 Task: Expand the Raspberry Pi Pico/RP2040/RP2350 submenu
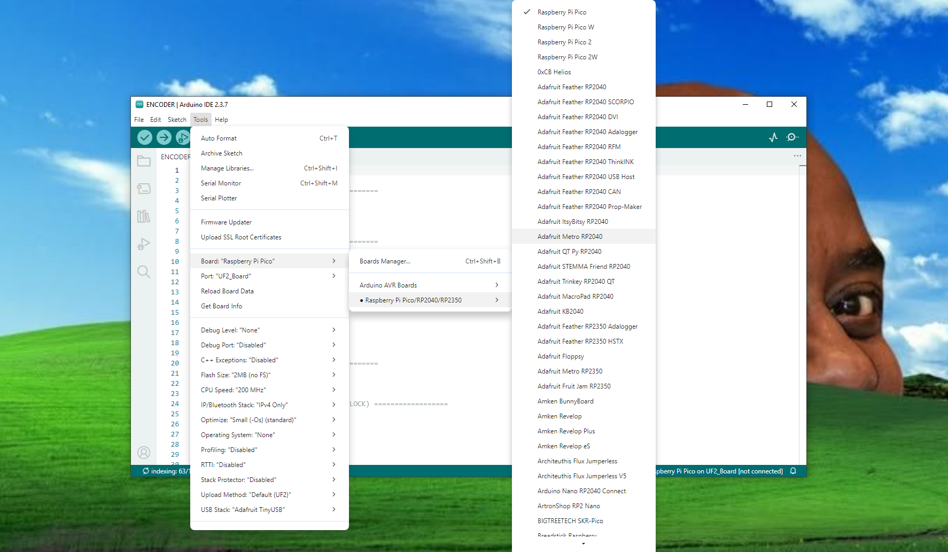(x=430, y=300)
